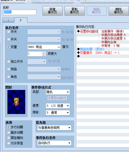The image size is (129, 152).
Task: Select the 商店处理: [药水] command
Action: tap(103, 49)
